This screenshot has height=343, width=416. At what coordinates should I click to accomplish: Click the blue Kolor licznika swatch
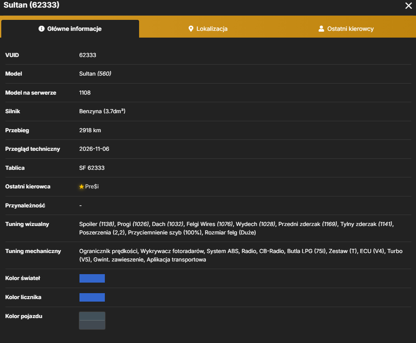tap(92, 297)
